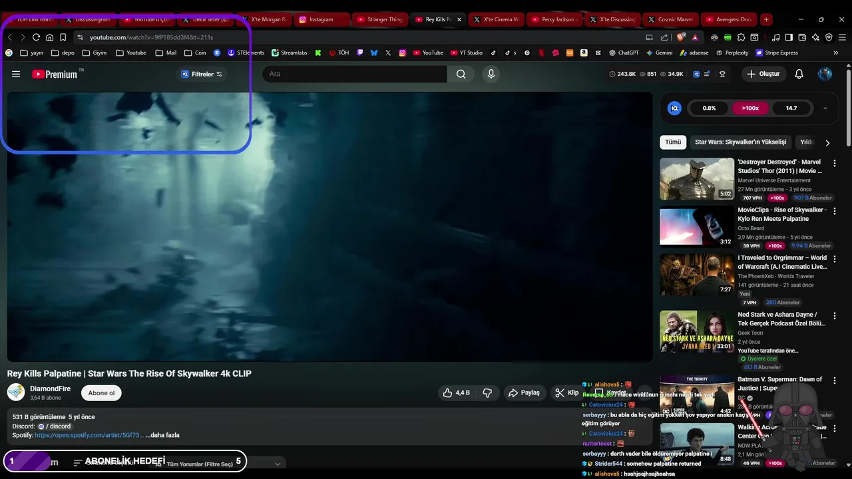Open the Netflix bookmark icon
The height and width of the screenshot is (479, 852).
coord(541,53)
